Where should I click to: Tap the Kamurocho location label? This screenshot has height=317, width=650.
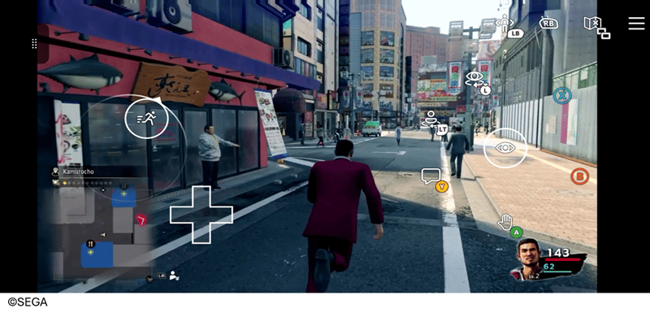78,172
